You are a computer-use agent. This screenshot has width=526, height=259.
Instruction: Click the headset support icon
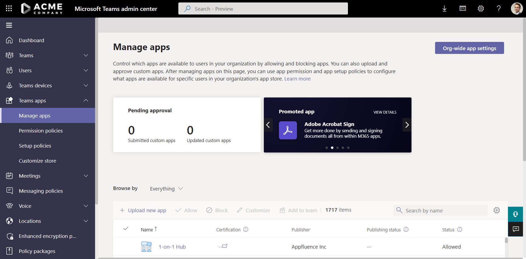[515, 214]
